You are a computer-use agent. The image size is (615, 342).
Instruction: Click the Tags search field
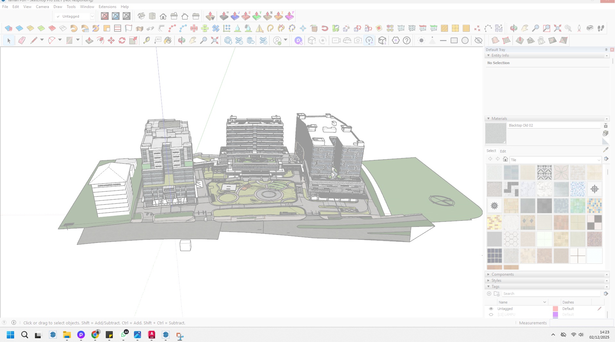click(x=551, y=294)
